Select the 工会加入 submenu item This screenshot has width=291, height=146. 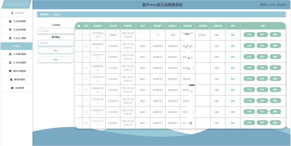(16, 46)
